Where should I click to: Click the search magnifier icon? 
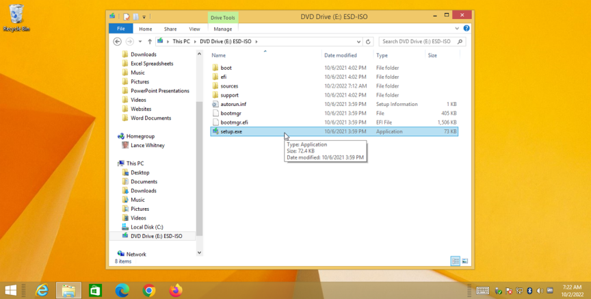(460, 42)
